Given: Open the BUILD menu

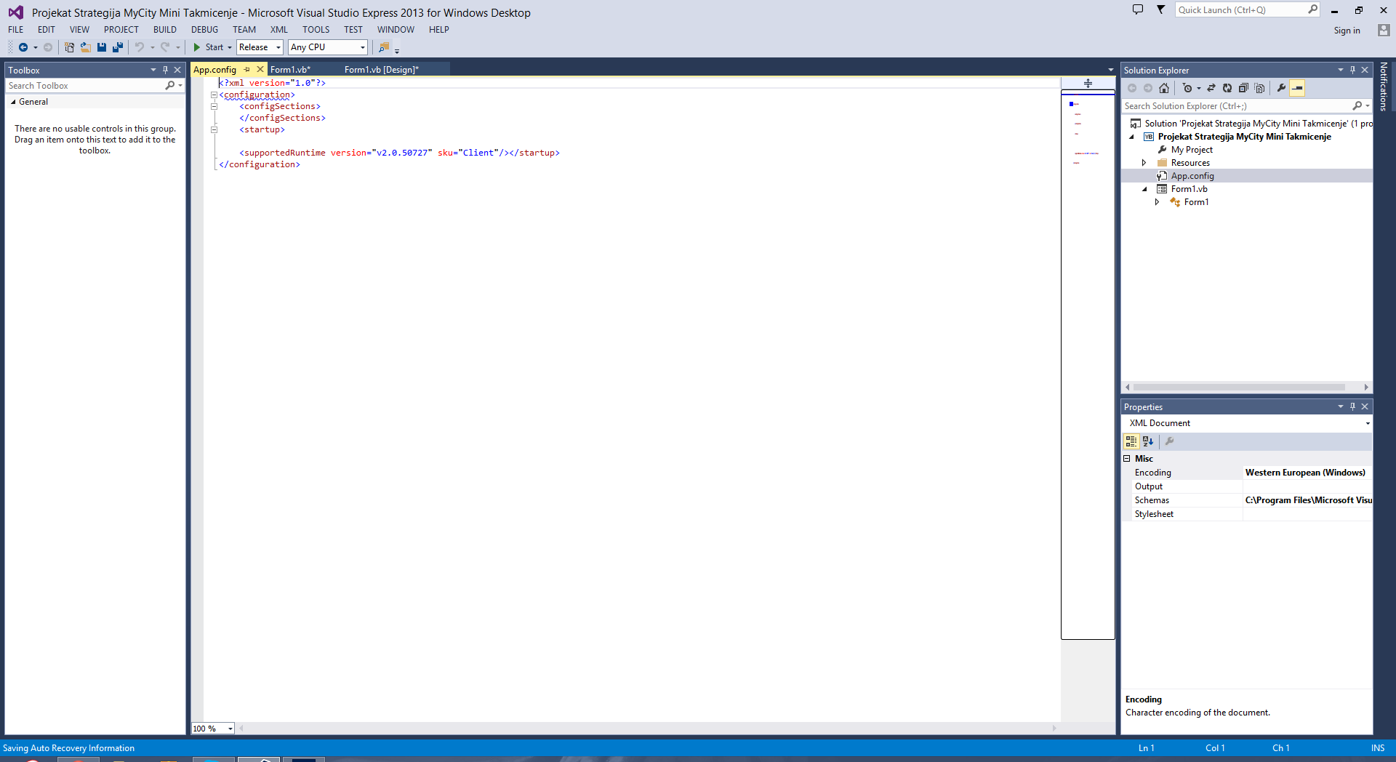Looking at the screenshot, I should click(x=165, y=30).
